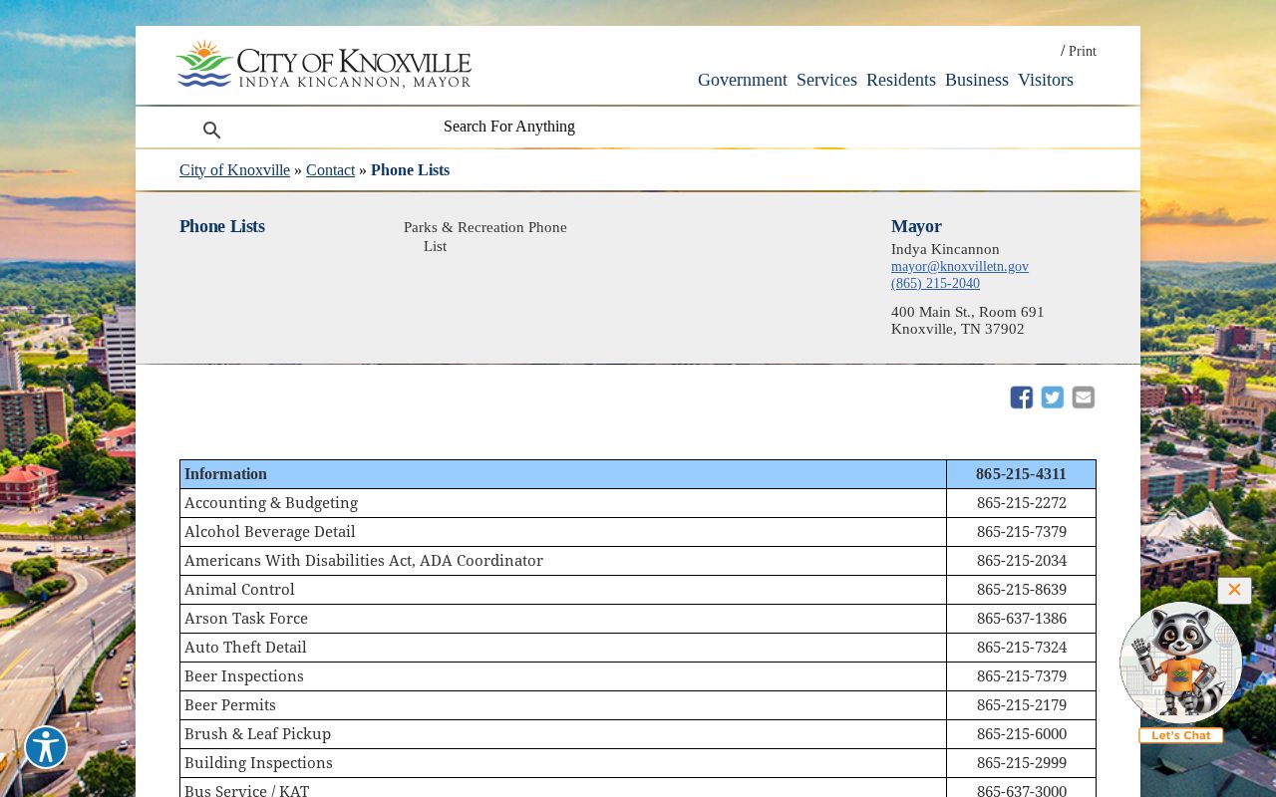Viewport: 1276px width, 797px height.
Task: Click the Print link
Action: tap(1083, 51)
